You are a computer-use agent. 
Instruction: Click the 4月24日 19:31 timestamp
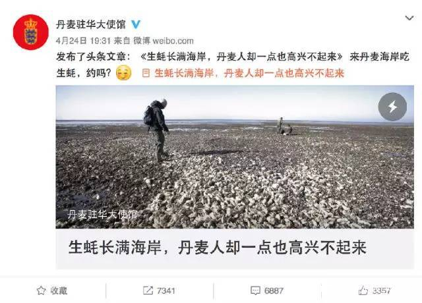coord(83,41)
